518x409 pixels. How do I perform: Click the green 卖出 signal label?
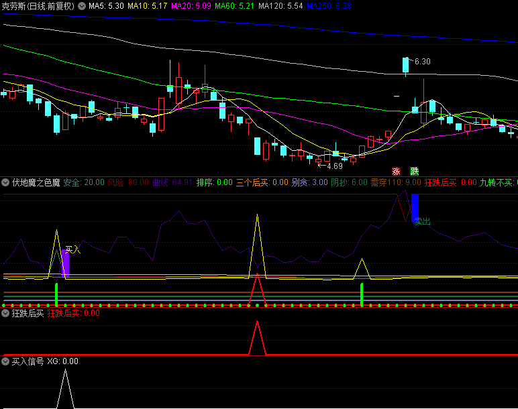pos(423,221)
